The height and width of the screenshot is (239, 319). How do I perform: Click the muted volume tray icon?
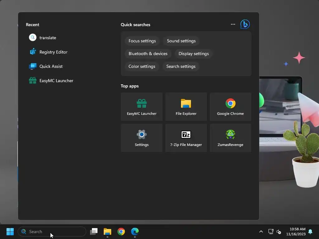[279, 232]
